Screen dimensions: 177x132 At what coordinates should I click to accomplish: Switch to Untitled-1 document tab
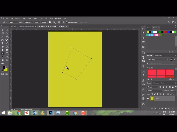52,27
